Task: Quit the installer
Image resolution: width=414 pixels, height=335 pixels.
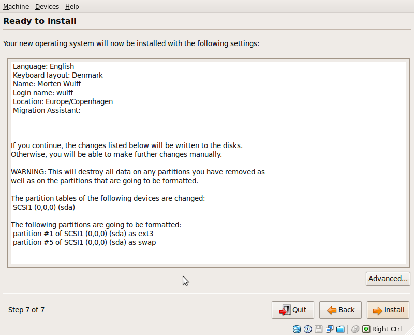Action: point(293,310)
